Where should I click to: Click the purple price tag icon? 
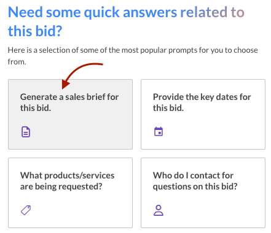click(26, 210)
